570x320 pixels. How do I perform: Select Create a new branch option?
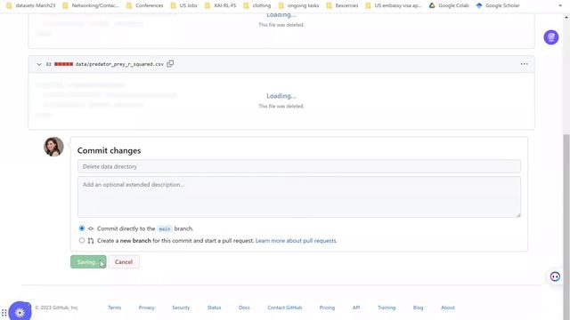[x=82, y=241]
